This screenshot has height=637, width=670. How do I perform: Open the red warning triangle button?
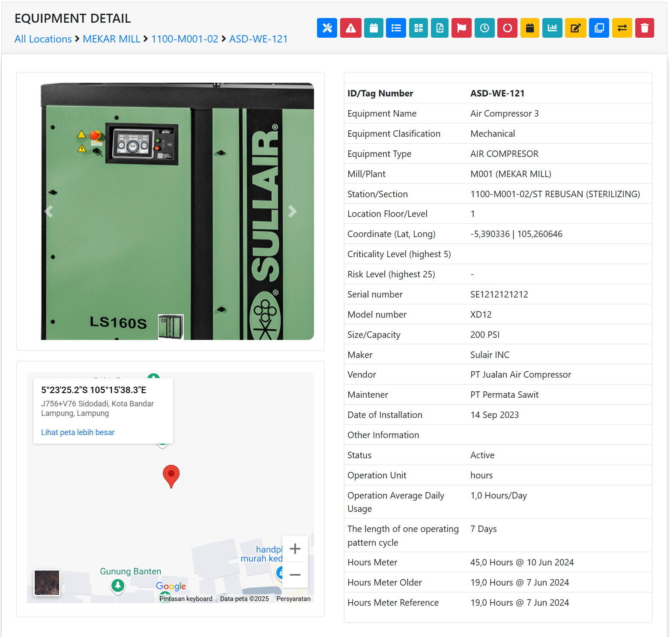pos(350,28)
